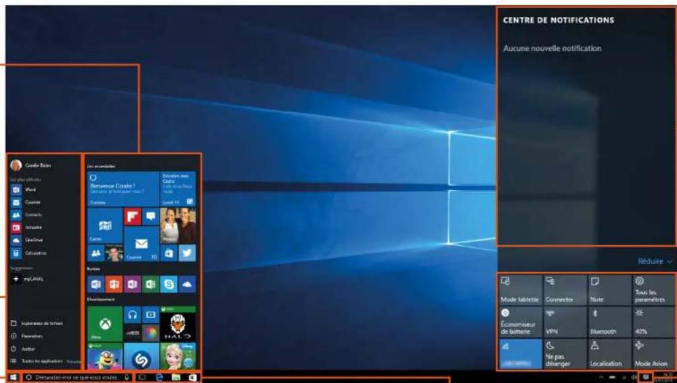677x383 pixels.
Task: Click the battery icon in system tray
Action: click(612, 378)
